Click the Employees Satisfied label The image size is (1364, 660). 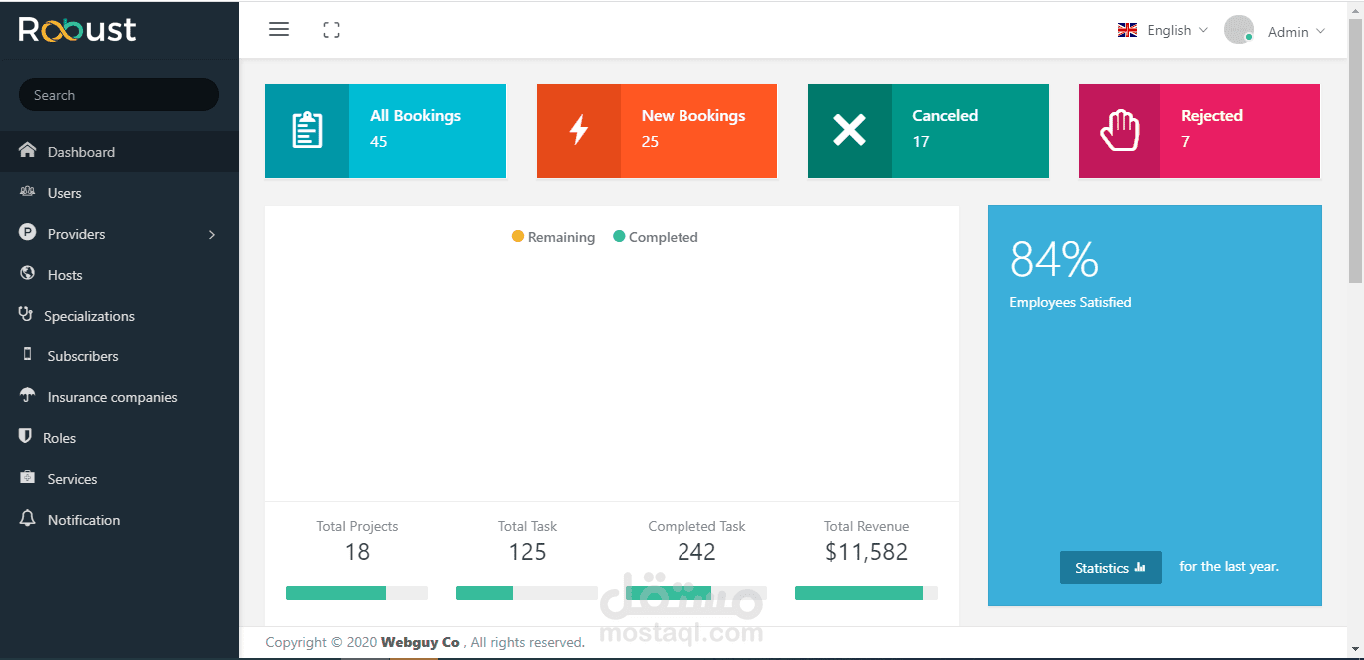[x=1070, y=302]
